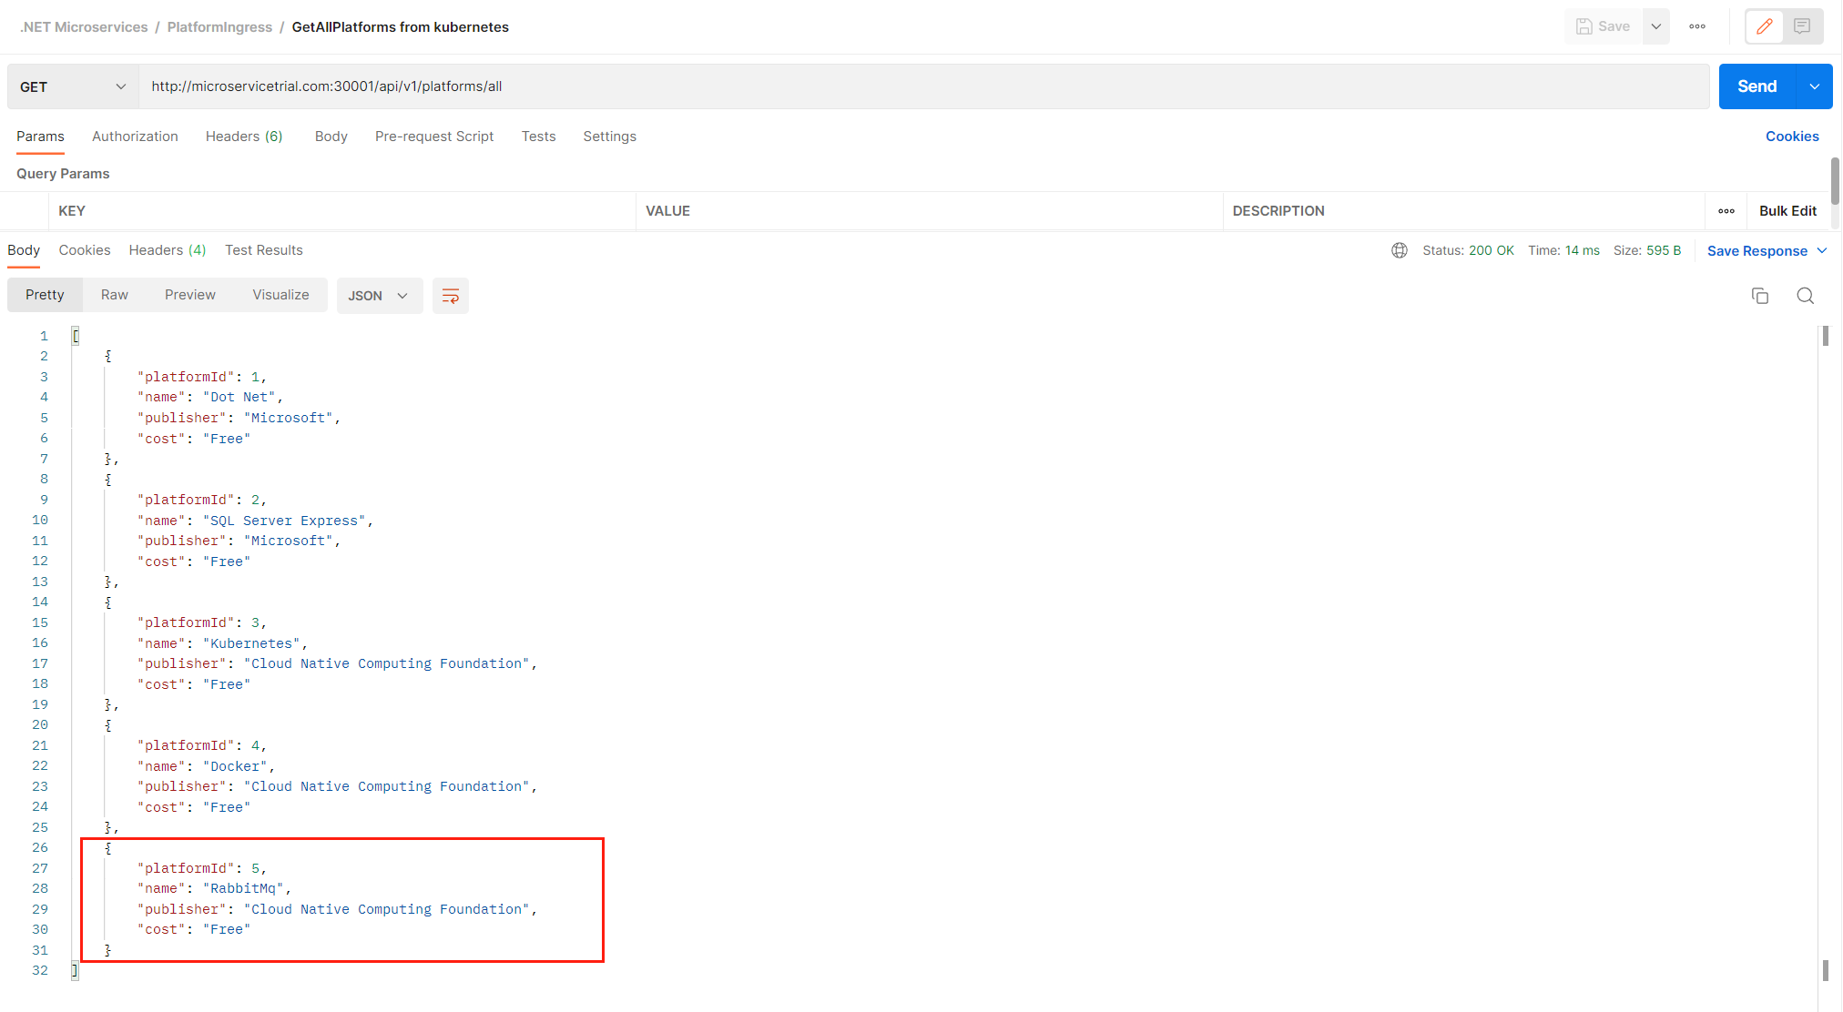Click the request URL input field
Viewport: 1843px width, 1012px height.
pyautogui.click(x=911, y=86)
